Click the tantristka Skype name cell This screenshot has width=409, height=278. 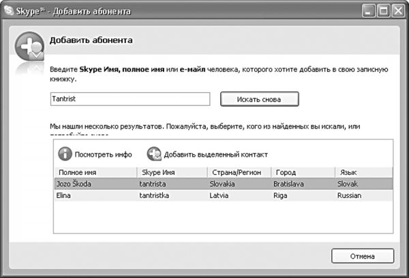tap(154, 195)
